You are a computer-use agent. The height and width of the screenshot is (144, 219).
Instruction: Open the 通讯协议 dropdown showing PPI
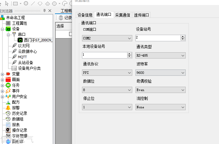(107, 73)
